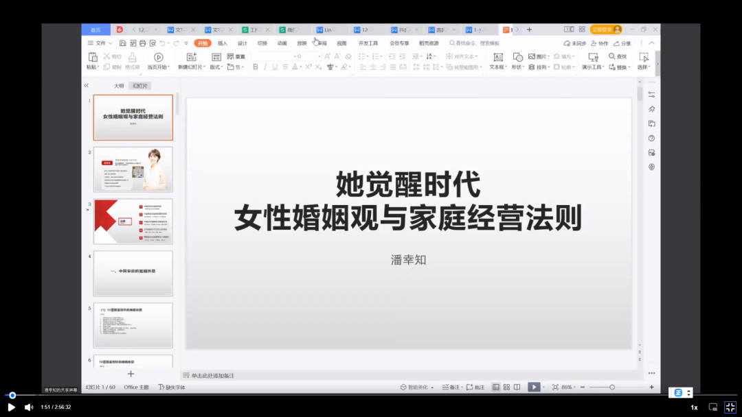742x417 pixels.
Task: Toggle picture-in-picture mode
Action: point(712,407)
